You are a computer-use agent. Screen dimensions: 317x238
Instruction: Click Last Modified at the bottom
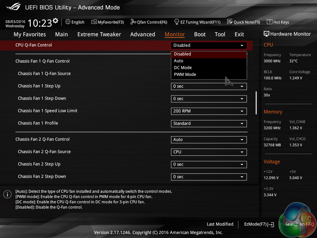tap(220, 224)
